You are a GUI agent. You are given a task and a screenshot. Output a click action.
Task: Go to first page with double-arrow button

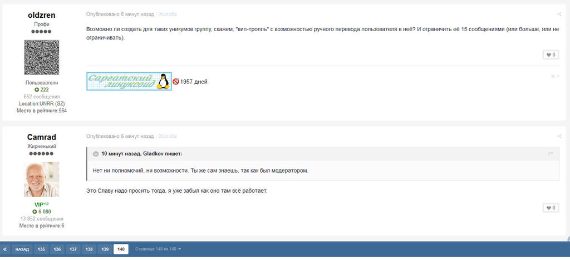point(5,249)
